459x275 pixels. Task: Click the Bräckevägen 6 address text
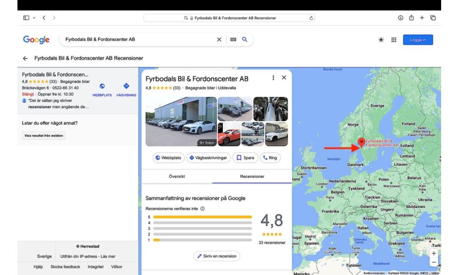(x=35, y=88)
